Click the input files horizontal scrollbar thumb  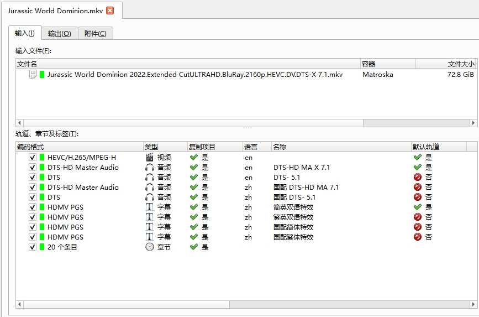(x=193, y=123)
